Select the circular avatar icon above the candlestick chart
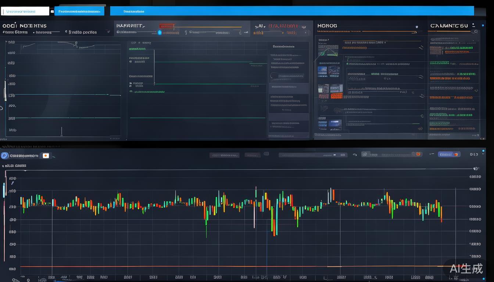The image size is (494, 282). point(4,155)
